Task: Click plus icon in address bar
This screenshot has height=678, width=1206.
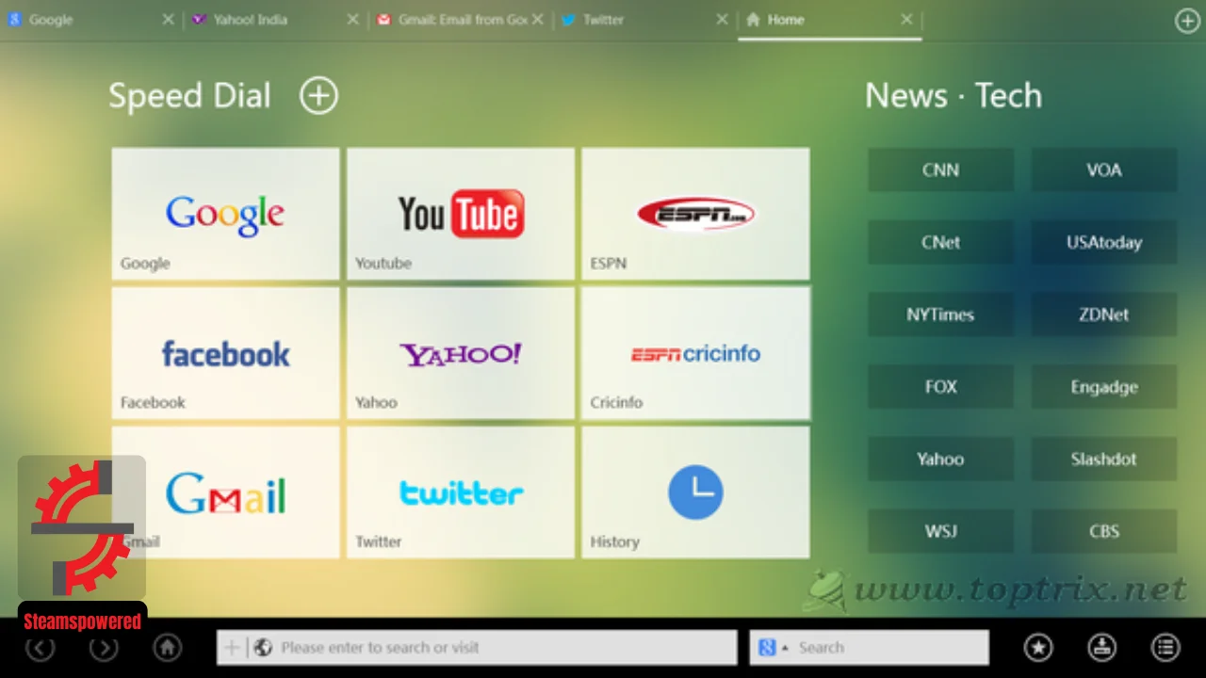Action: 232,648
